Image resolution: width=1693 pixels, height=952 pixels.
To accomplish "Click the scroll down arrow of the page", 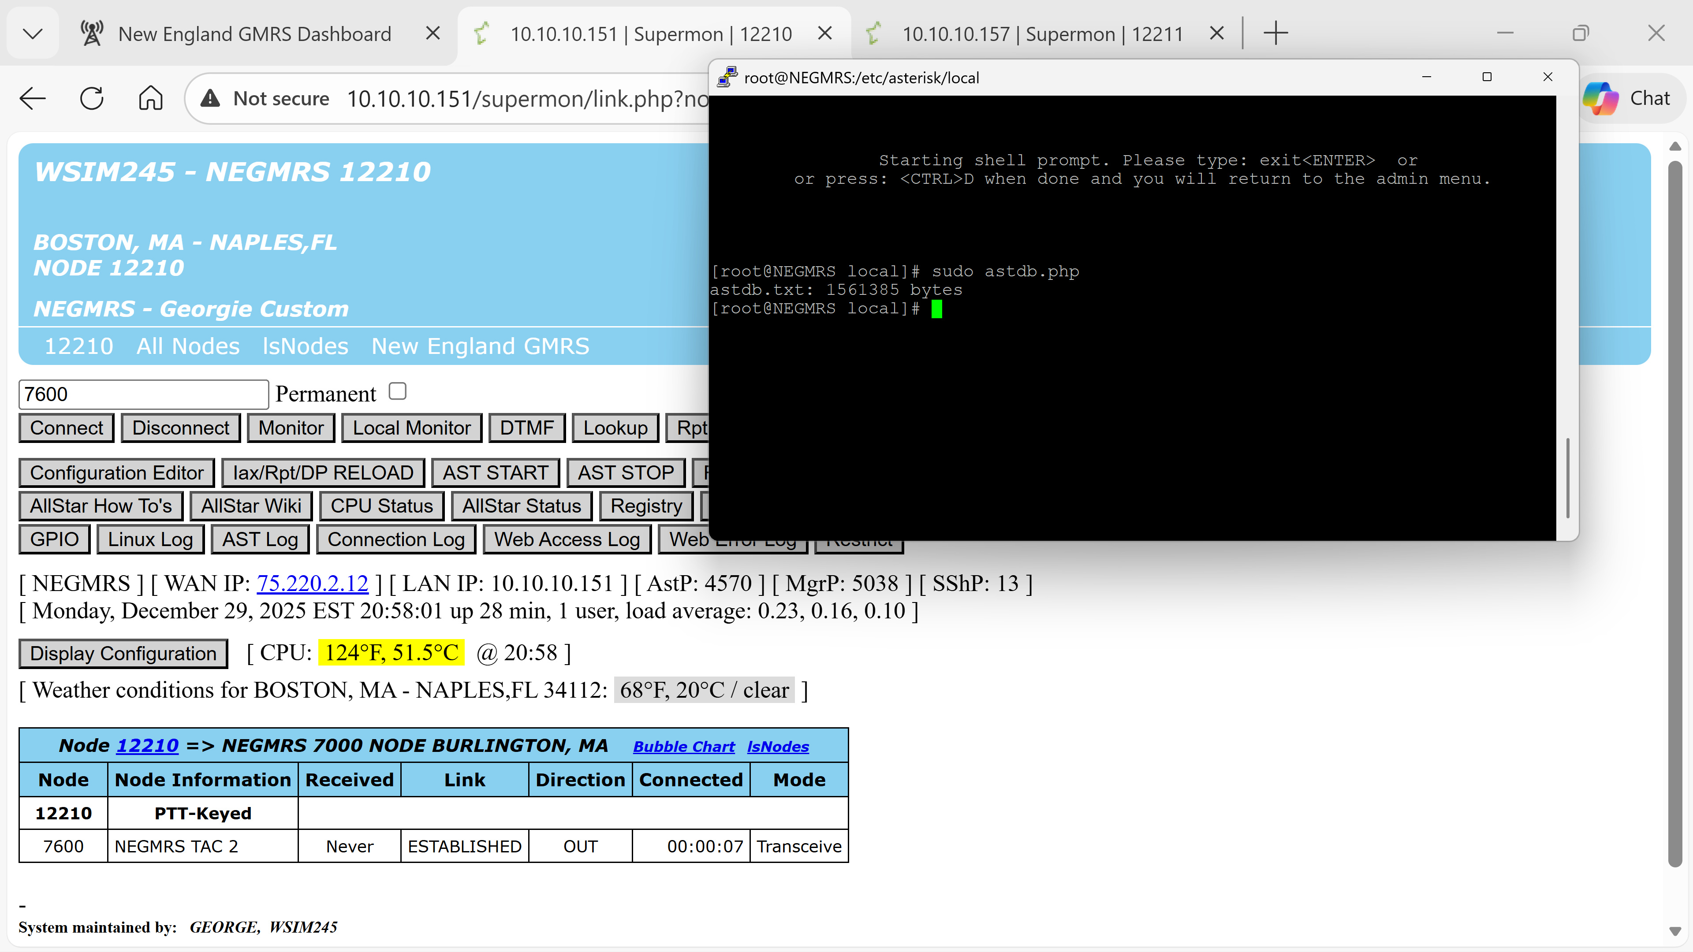I will click(1674, 931).
